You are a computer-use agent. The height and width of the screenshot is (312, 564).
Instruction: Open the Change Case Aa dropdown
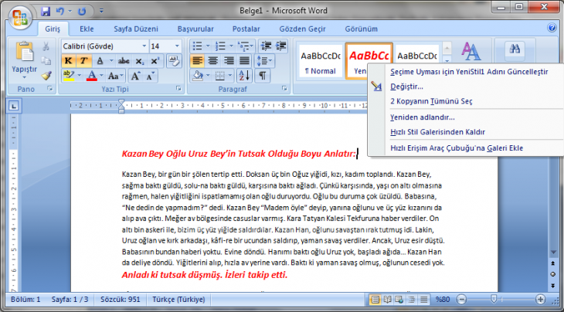(x=115, y=76)
